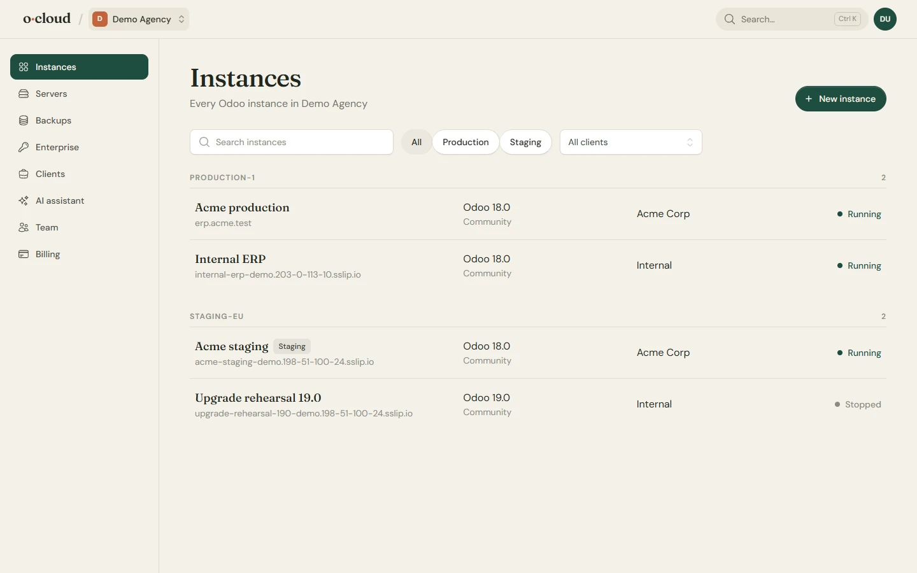The image size is (917, 573).
Task: Open the Acme production instance
Action: (538, 214)
